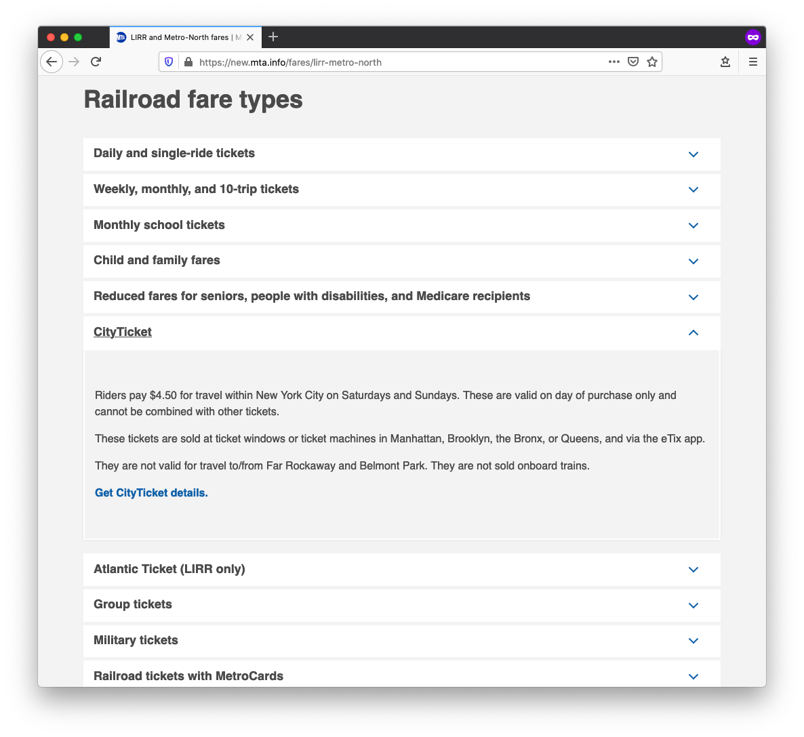
Task: Click the padlock site security icon
Action: pyautogui.click(x=188, y=62)
